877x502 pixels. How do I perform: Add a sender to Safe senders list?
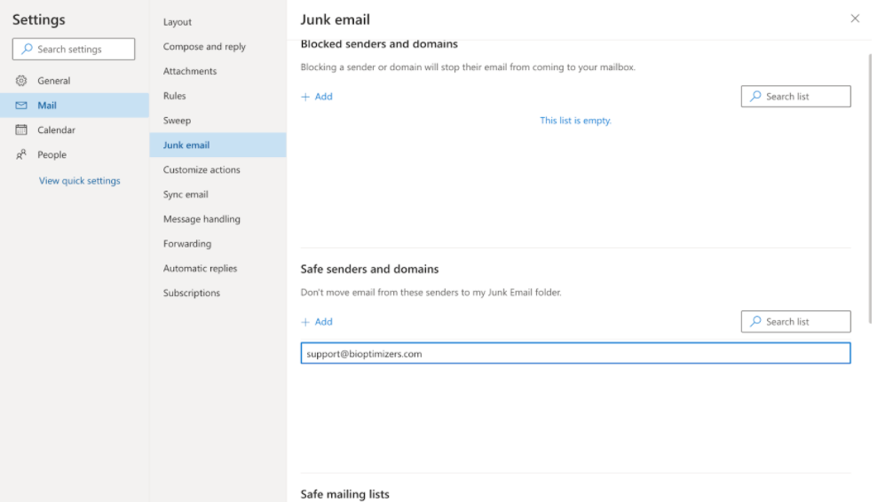point(317,321)
